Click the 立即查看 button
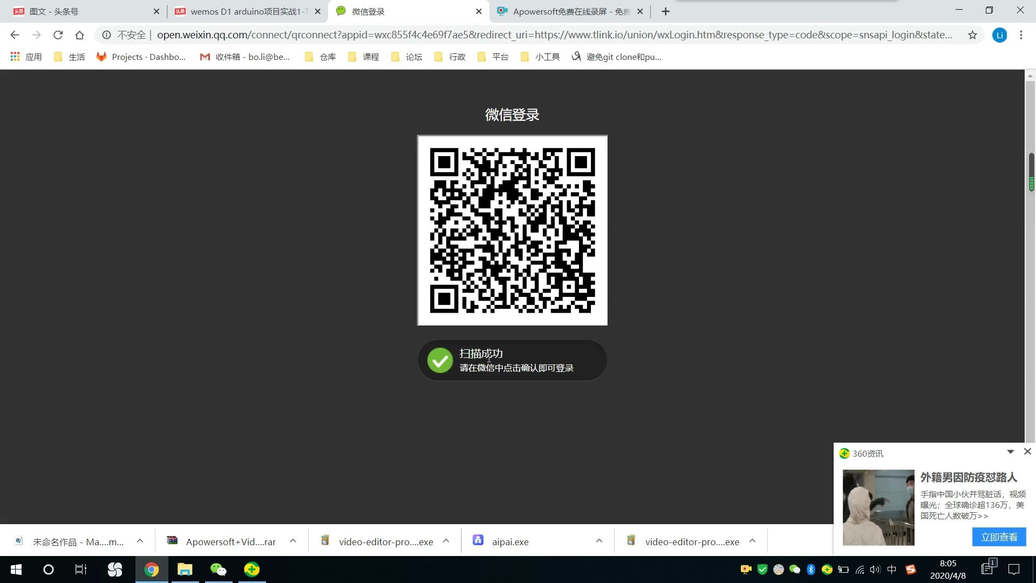This screenshot has width=1036, height=583. click(x=999, y=537)
